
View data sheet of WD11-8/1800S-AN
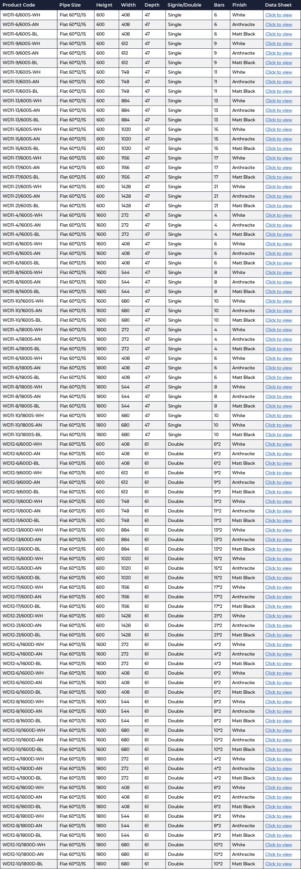[278, 396]
